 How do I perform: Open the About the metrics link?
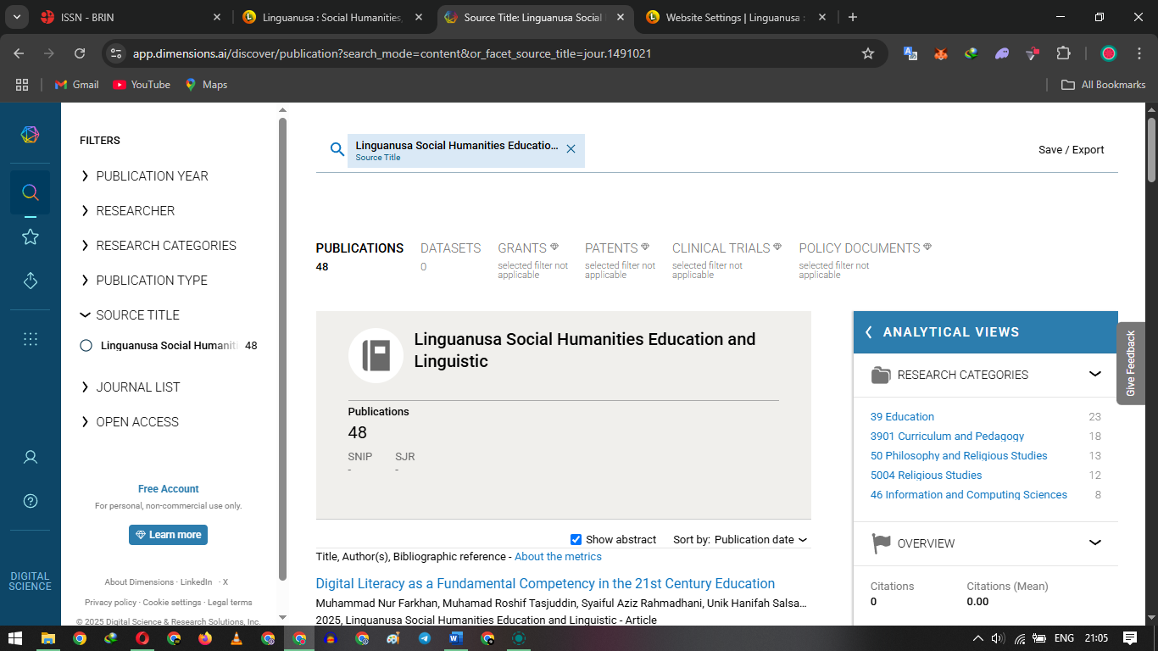pos(558,557)
